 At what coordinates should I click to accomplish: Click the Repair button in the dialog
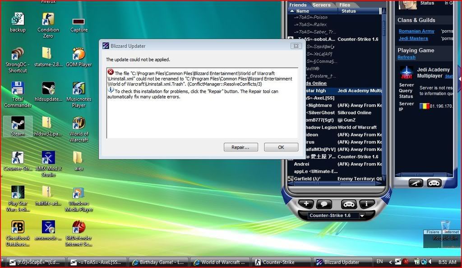240,147
